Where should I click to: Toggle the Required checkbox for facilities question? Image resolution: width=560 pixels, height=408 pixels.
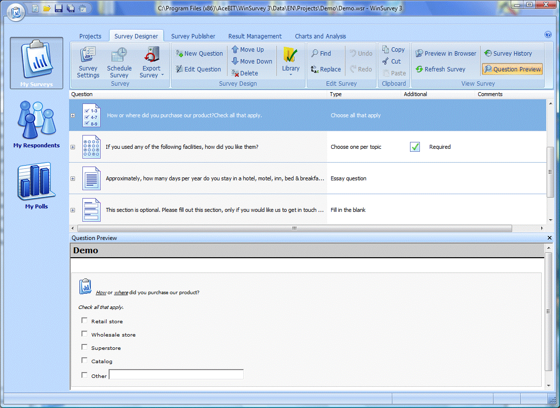click(414, 147)
